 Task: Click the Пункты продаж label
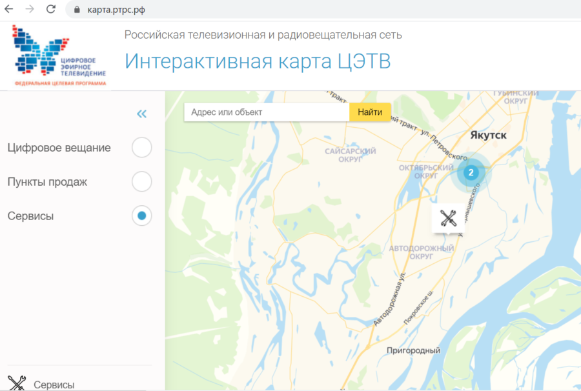tap(47, 182)
